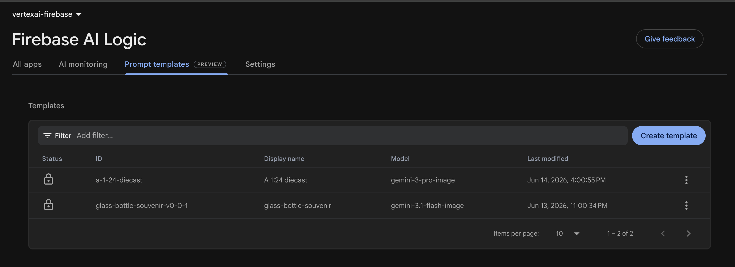This screenshot has width=735, height=267.
Task: Open the a-1-24-diecast template ID
Action: pos(119,180)
